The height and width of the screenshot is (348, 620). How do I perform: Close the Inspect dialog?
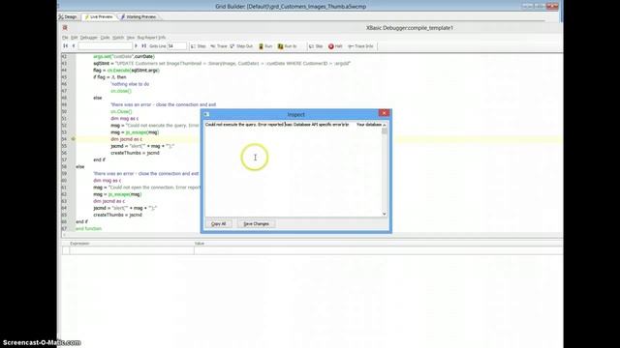(x=384, y=113)
